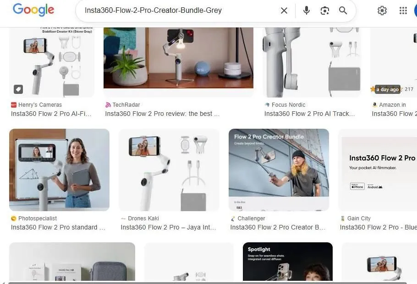Open Challenger Creator Bundle image
Screen dimensions: 417x284
pos(279,170)
